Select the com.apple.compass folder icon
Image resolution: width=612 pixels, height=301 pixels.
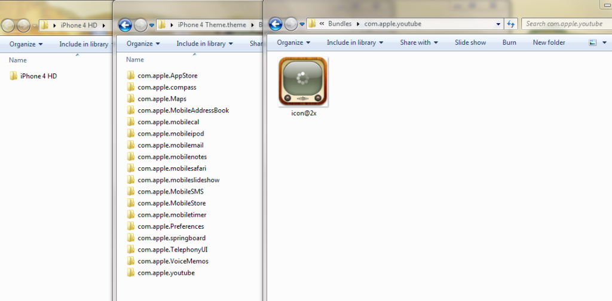pos(131,87)
